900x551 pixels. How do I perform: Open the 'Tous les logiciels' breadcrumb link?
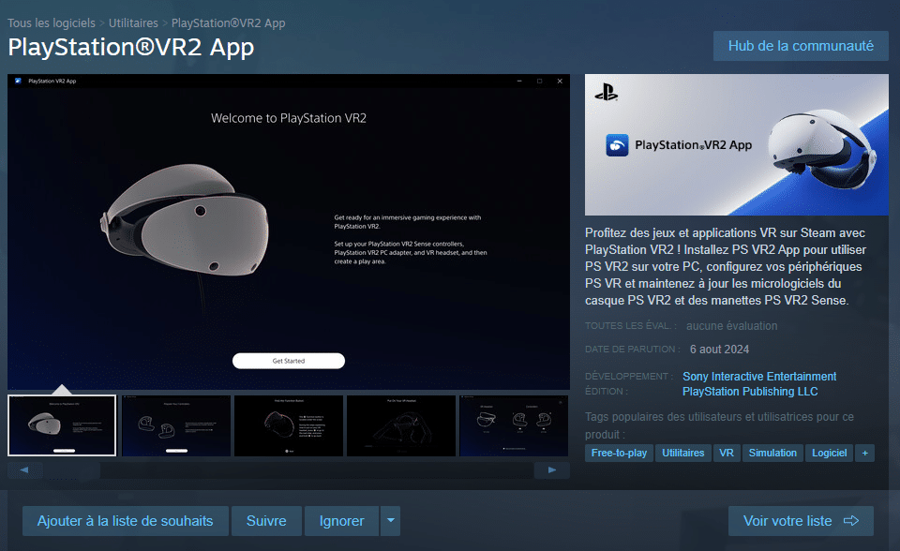(x=52, y=22)
